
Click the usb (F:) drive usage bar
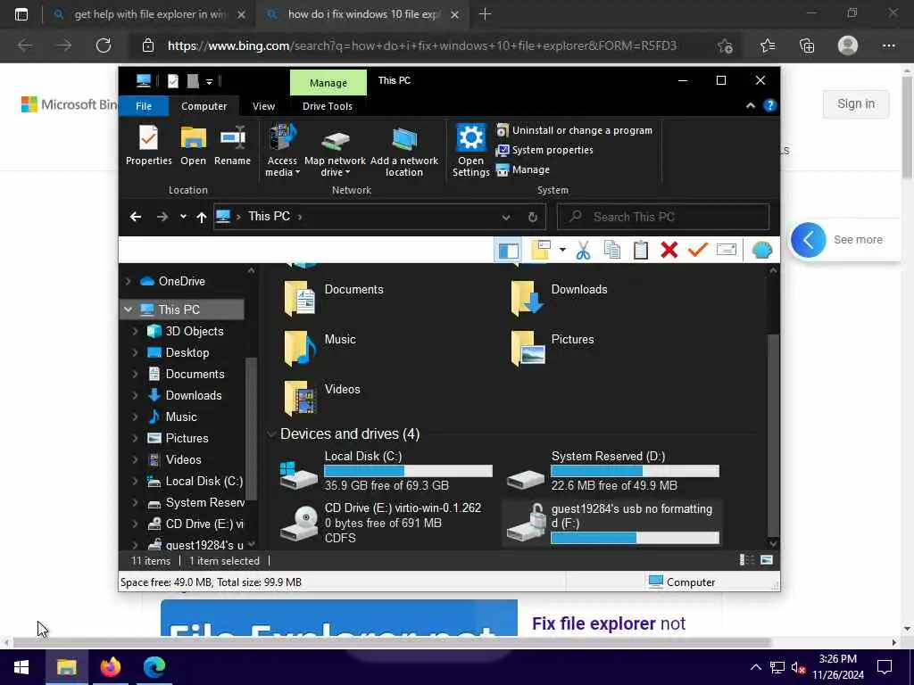[x=635, y=538]
